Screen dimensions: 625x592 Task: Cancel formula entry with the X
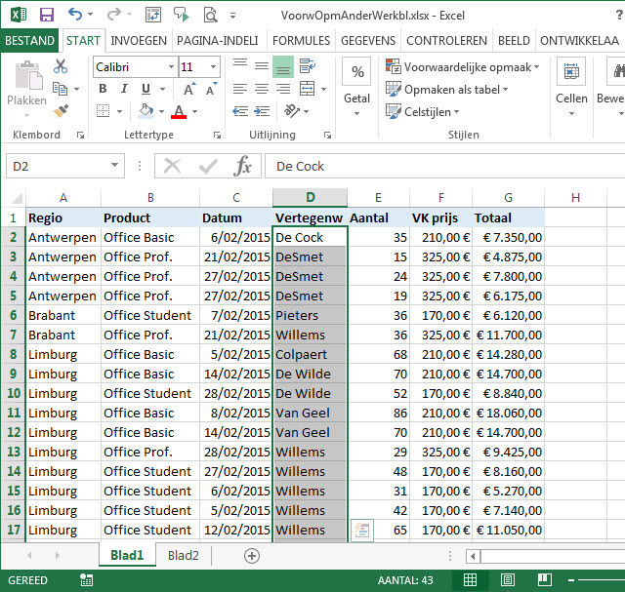click(x=173, y=166)
